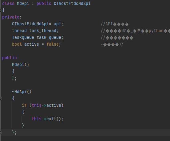Click the 'task_queue' member variable
The image size is (170, 141).
click(x=49, y=38)
